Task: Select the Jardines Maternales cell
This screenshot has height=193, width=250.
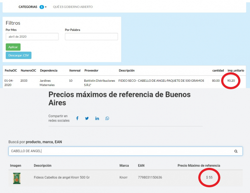Action: coord(47,83)
